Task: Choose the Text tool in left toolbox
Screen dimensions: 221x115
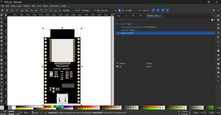Action: point(1,56)
